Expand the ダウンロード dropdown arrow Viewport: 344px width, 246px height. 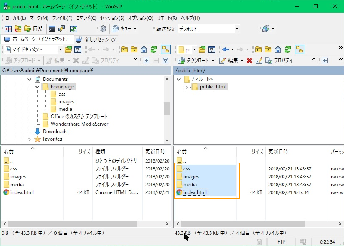[x=213, y=61]
